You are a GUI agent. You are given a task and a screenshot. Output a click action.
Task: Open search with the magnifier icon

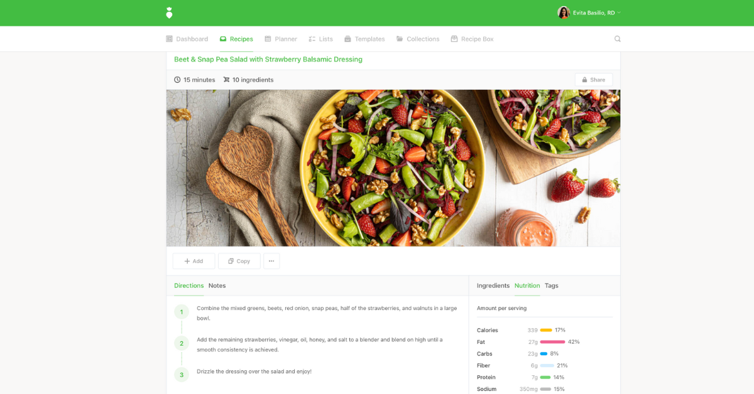[x=617, y=39]
